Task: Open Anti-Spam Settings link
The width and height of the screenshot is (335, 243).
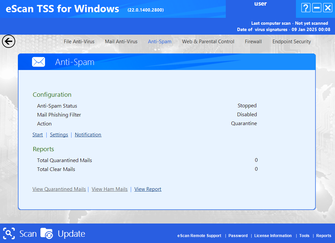Action: (x=59, y=135)
